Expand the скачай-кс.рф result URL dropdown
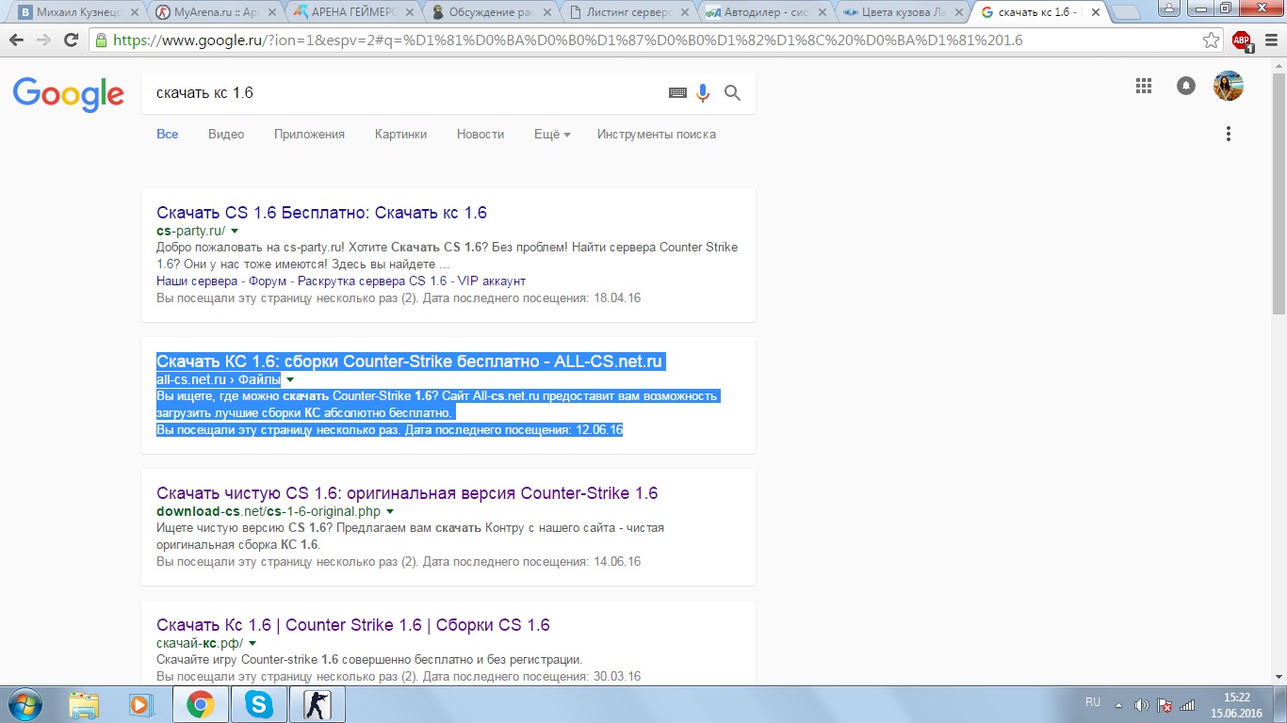Viewport: 1287px width, 723px height. (253, 643)
